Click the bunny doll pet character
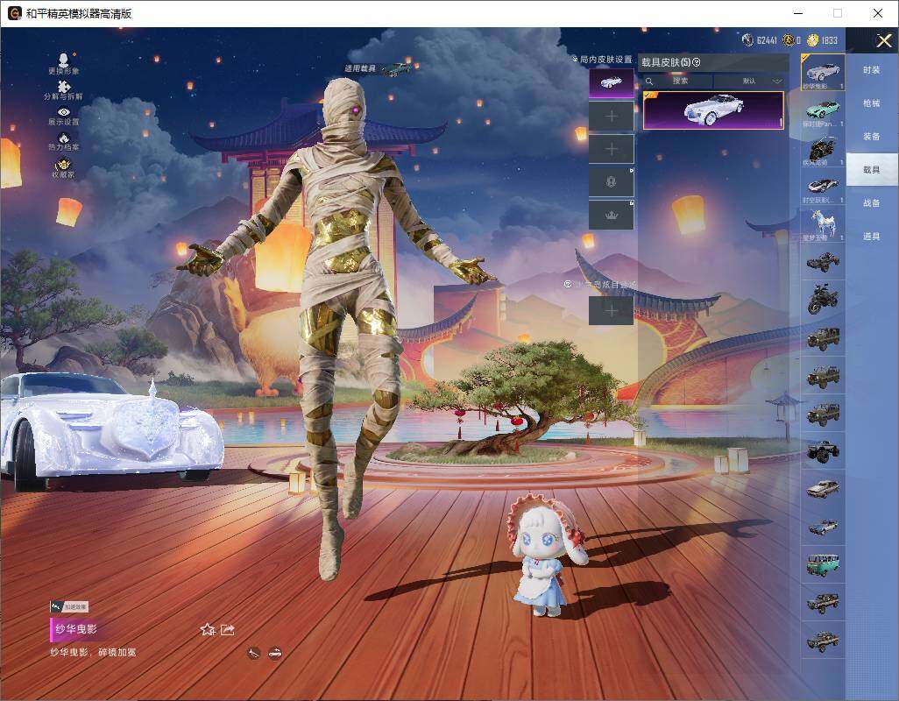The width and height of the screenshot is (899, 701). tap(547, 556)
